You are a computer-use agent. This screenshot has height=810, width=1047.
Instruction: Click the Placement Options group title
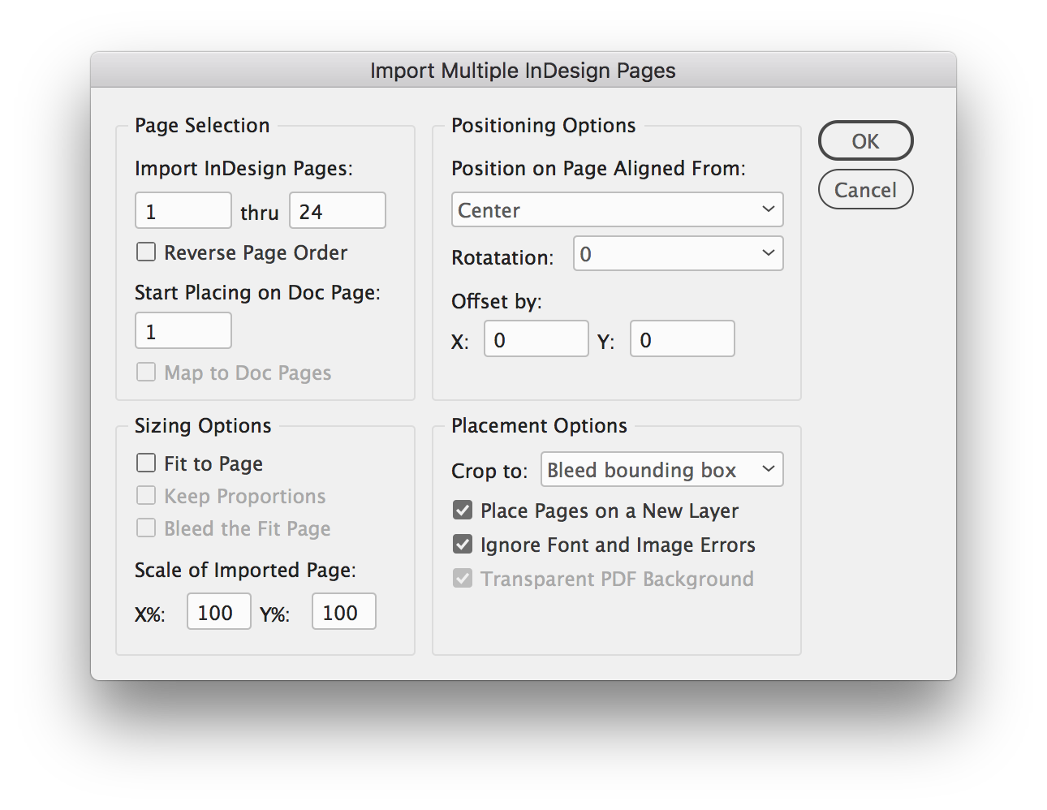click(x=540, y=425)
